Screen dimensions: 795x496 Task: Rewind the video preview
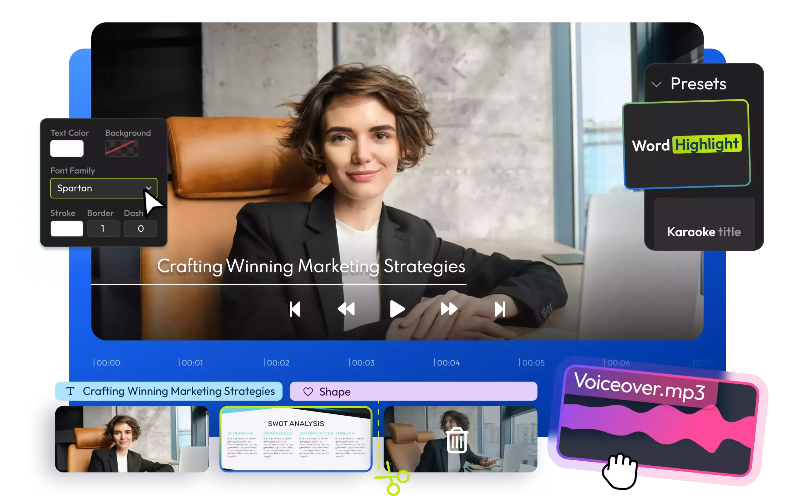tap(346, 309)
